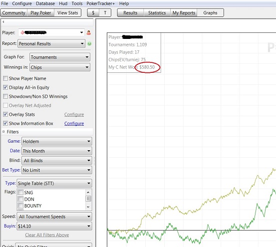The height and width of the screenshot is (247, 276).
Task: Click Configure link next to Overlay Stats
Action: point(74,114)
